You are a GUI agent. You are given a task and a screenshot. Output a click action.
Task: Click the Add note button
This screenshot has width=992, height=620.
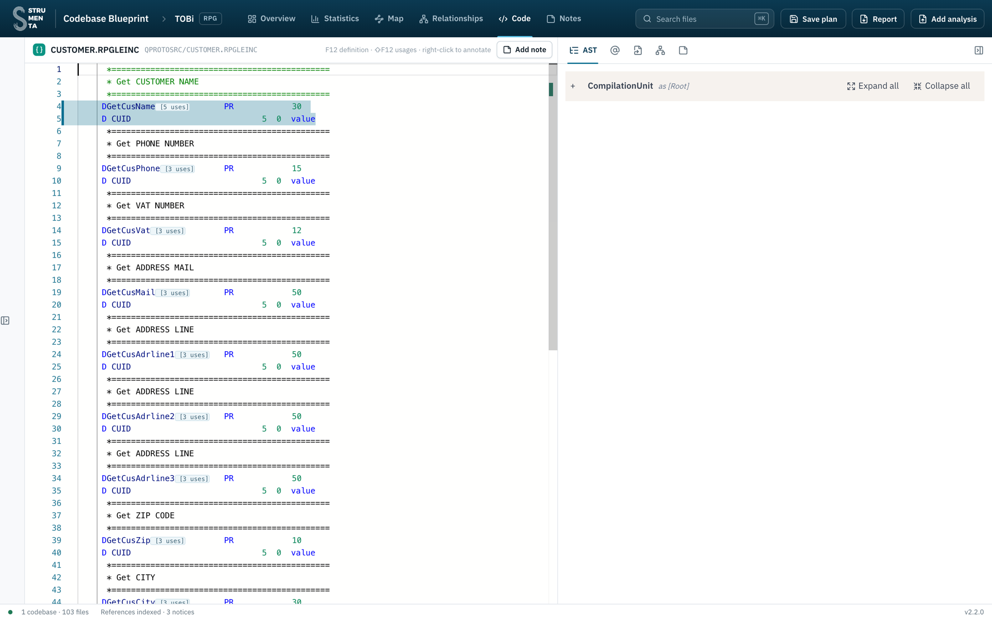click(524, 50)
